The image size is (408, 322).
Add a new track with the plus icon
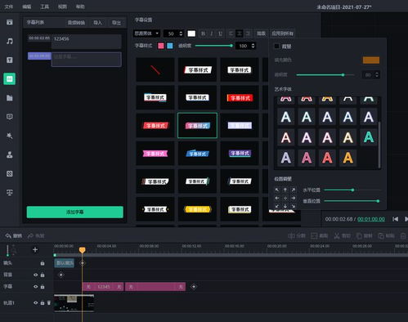coord(35,249)
